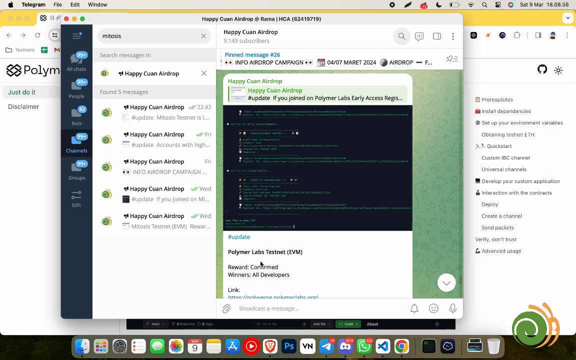This screenshot has width=576, height=360.
Task: Select Channels folder
Action: [76, 143]
